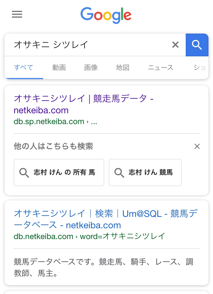Viewport: 213px width, 294px height.
Task: Click magnifier icon in 志村 けん 競馬 suggestion
Action: click(119, 172)
